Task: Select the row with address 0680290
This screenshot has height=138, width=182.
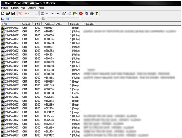Action: point(91,74)
